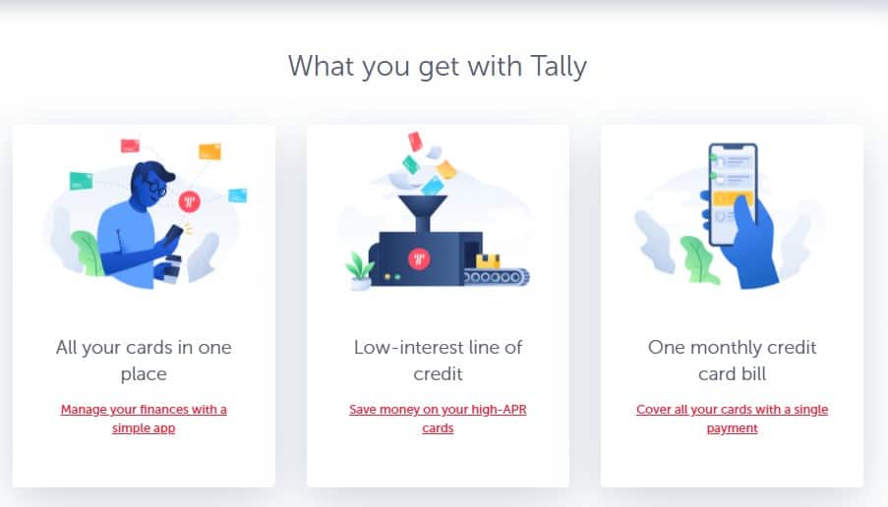
Task: Click the yellow box on the conveyor belt
Action: (x=488, y=260)
